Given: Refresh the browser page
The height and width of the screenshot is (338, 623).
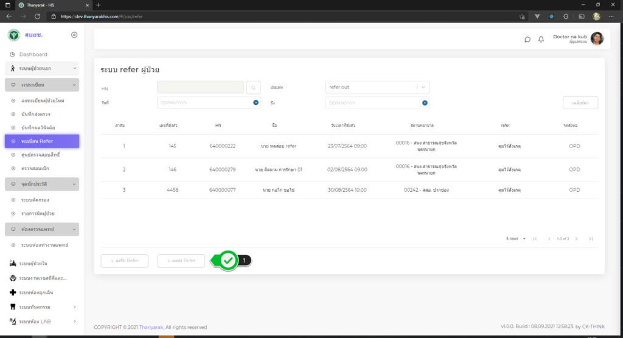Looking at the screenshot, I should pyautogui.click(x=38, y=16).
